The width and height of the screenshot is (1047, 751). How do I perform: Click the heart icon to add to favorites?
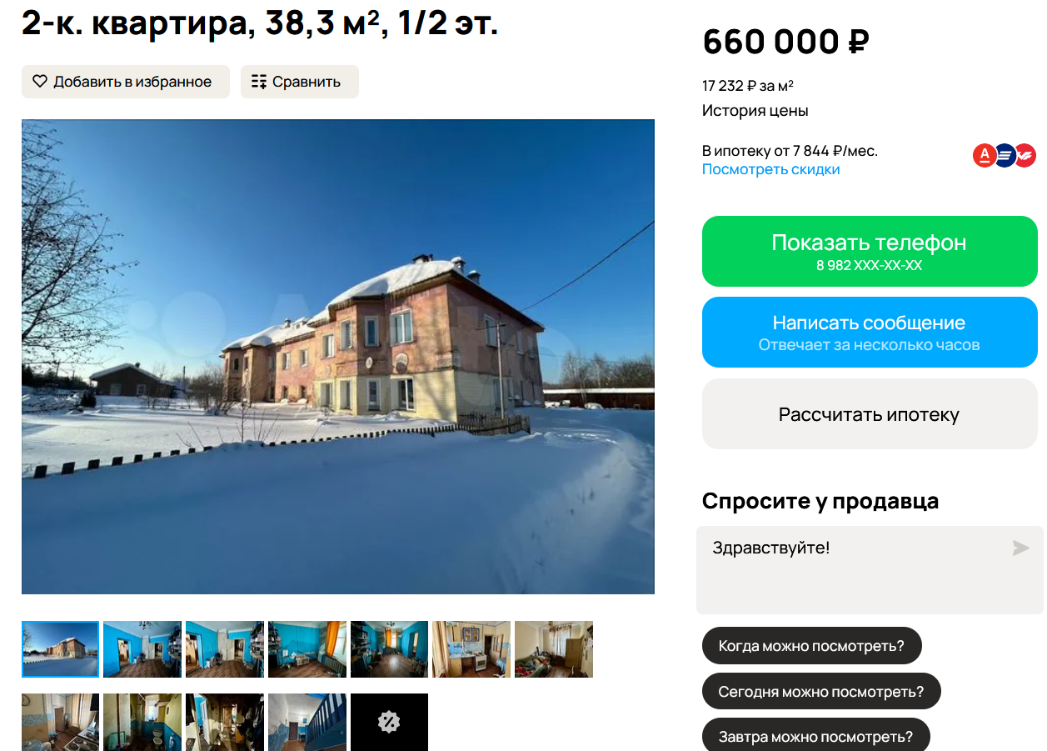pyautogui.click(x=40, y=82)
